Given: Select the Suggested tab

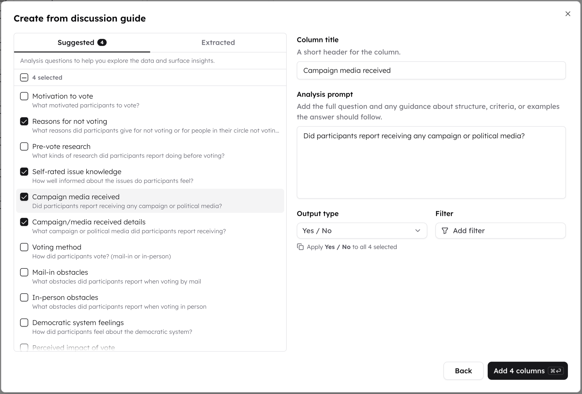Looking at the screenshot, I should tap(82, 43).
